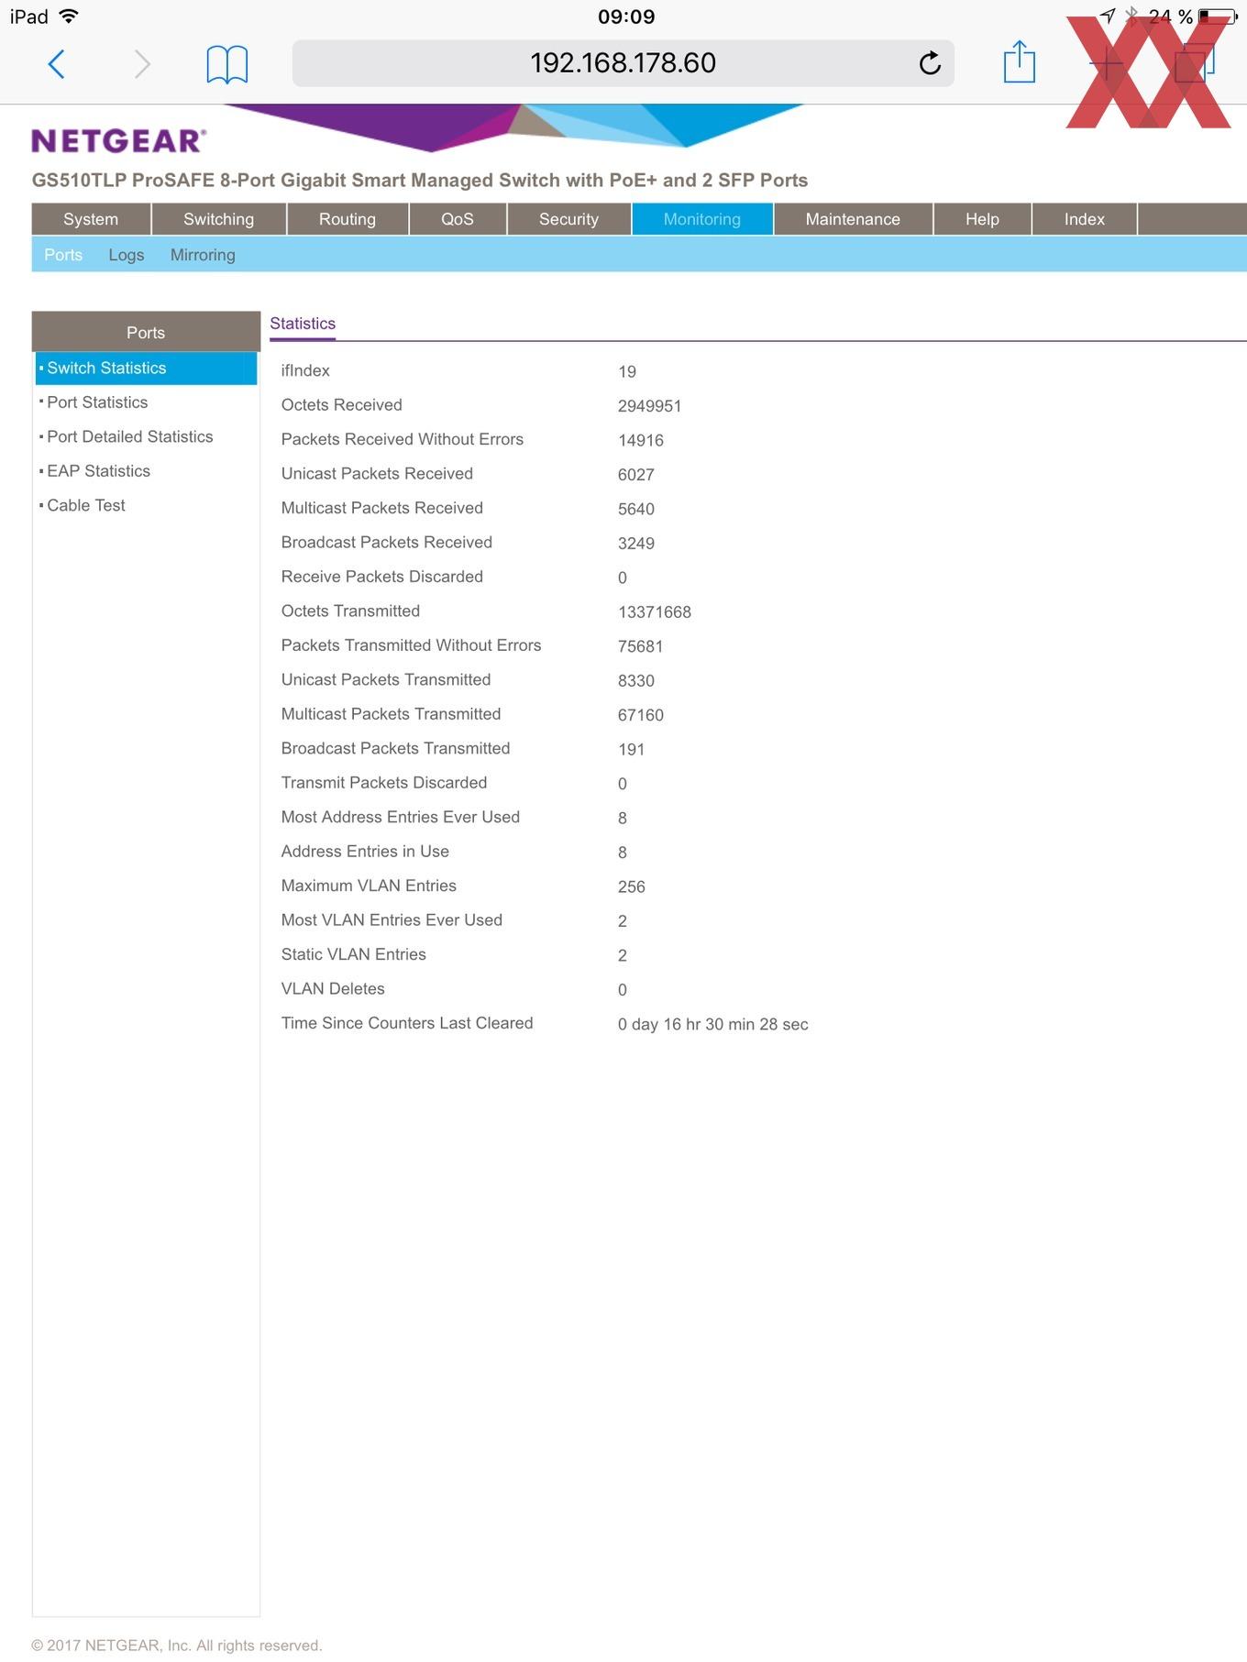Click the Octets Received label
This screenshot has width=1247, height=1662.
(341, 405)
